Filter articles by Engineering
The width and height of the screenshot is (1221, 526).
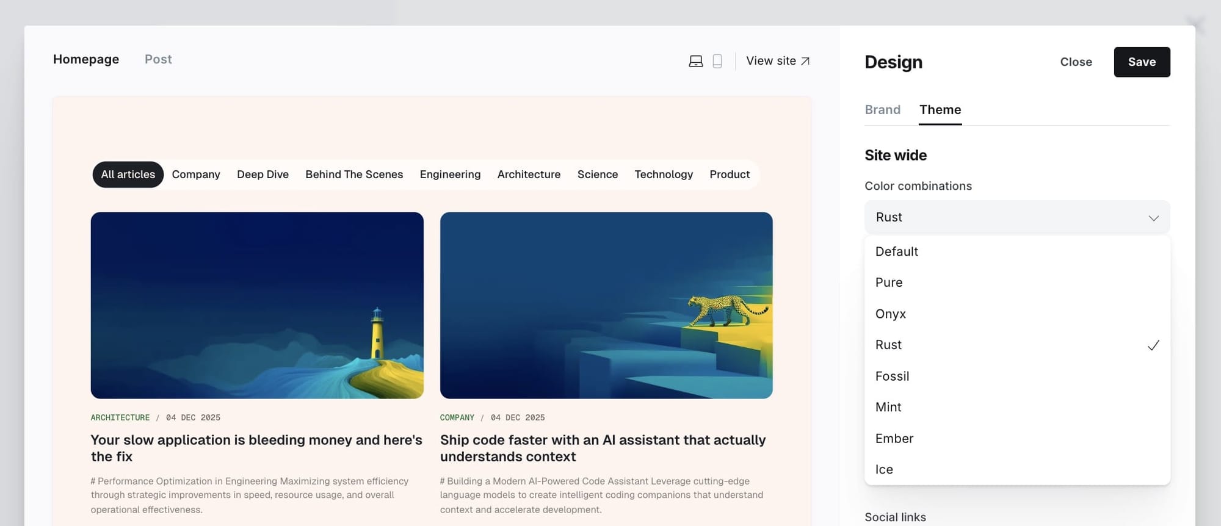[x=450, y=175]
